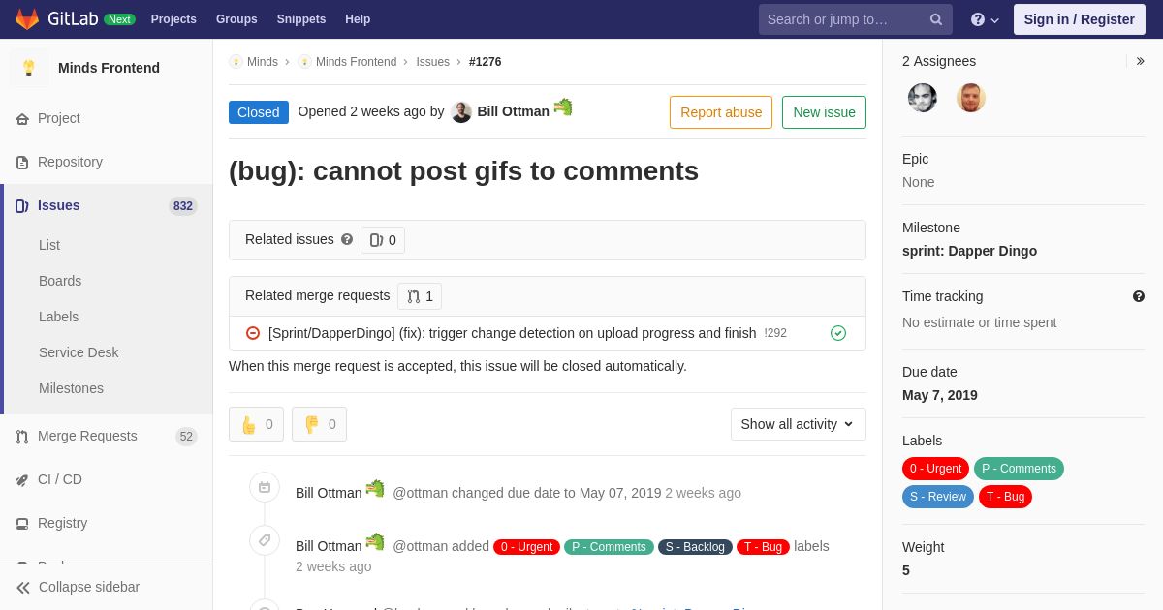Click the GitLab fox logo
The height and width of the screenshot is (610, 1163).
point(27,19)
